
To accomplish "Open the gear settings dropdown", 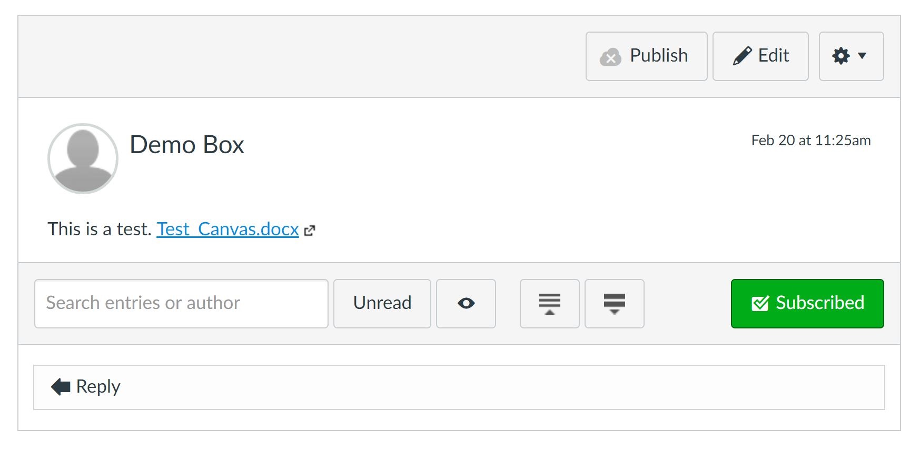I will (x=842, y=56).
